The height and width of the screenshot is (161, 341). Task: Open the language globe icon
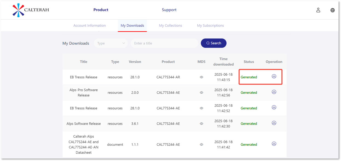[333, 10]
